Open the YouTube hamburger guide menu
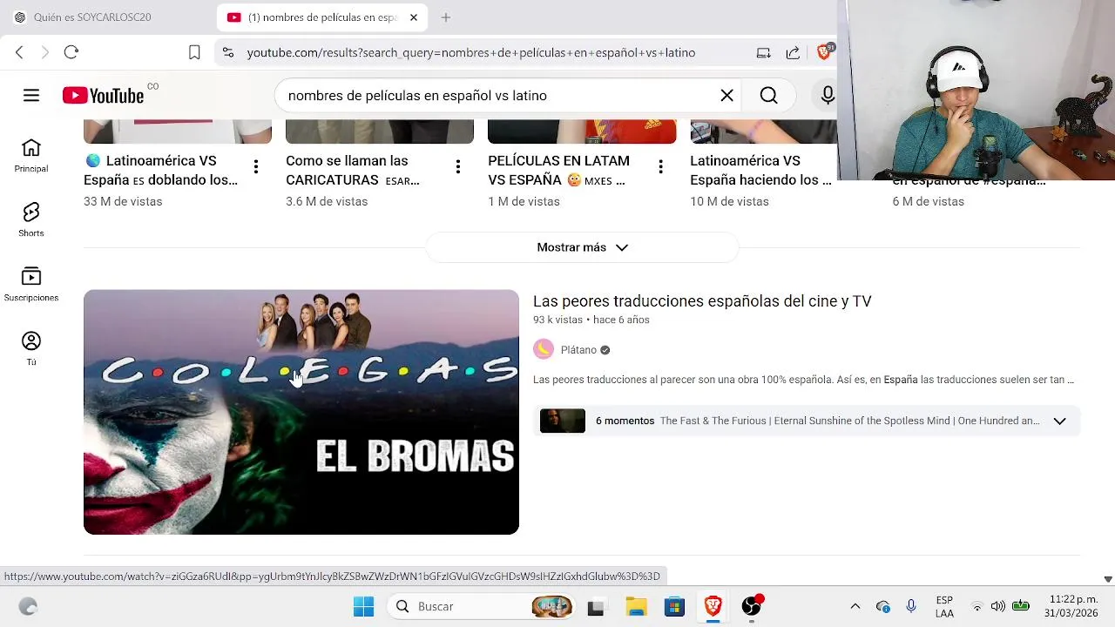This screenshot has height=627, width=1115. [x=31, y=96]
